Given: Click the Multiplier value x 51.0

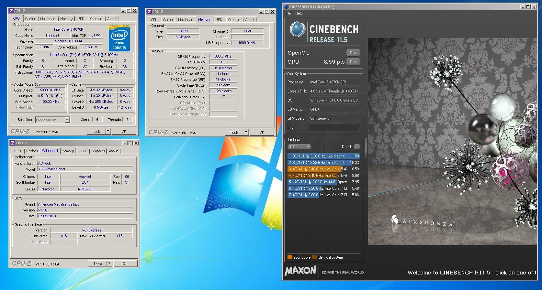Looking at the screenshot, I should pyautogui.click(x=50, y=96).
